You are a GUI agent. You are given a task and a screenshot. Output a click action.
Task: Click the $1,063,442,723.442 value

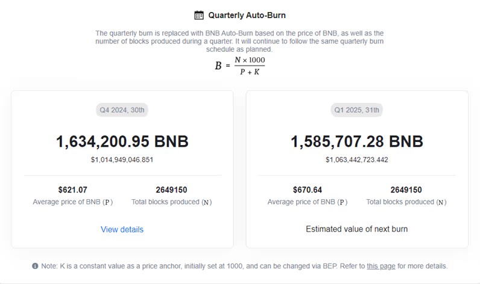click(356, 159)
